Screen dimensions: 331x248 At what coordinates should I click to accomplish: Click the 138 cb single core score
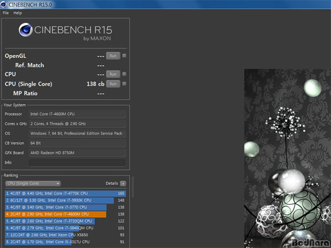click(x=95, y=84)
